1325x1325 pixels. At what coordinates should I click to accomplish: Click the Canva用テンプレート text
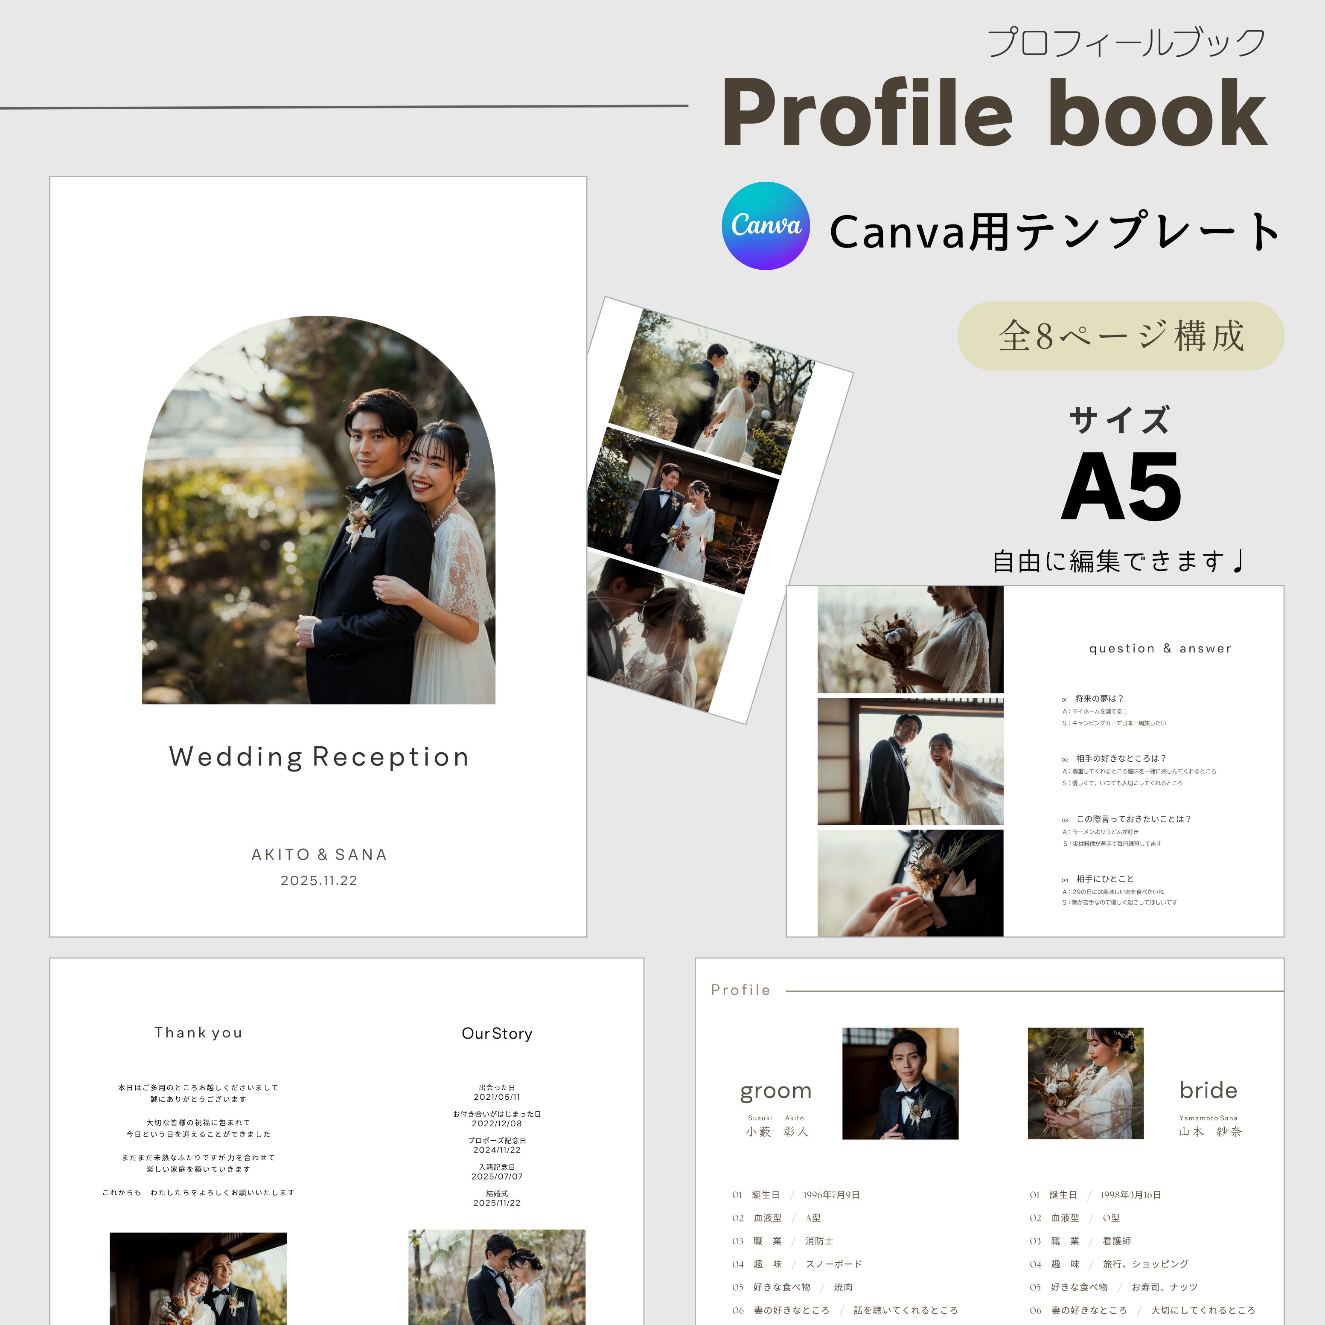1054,232
